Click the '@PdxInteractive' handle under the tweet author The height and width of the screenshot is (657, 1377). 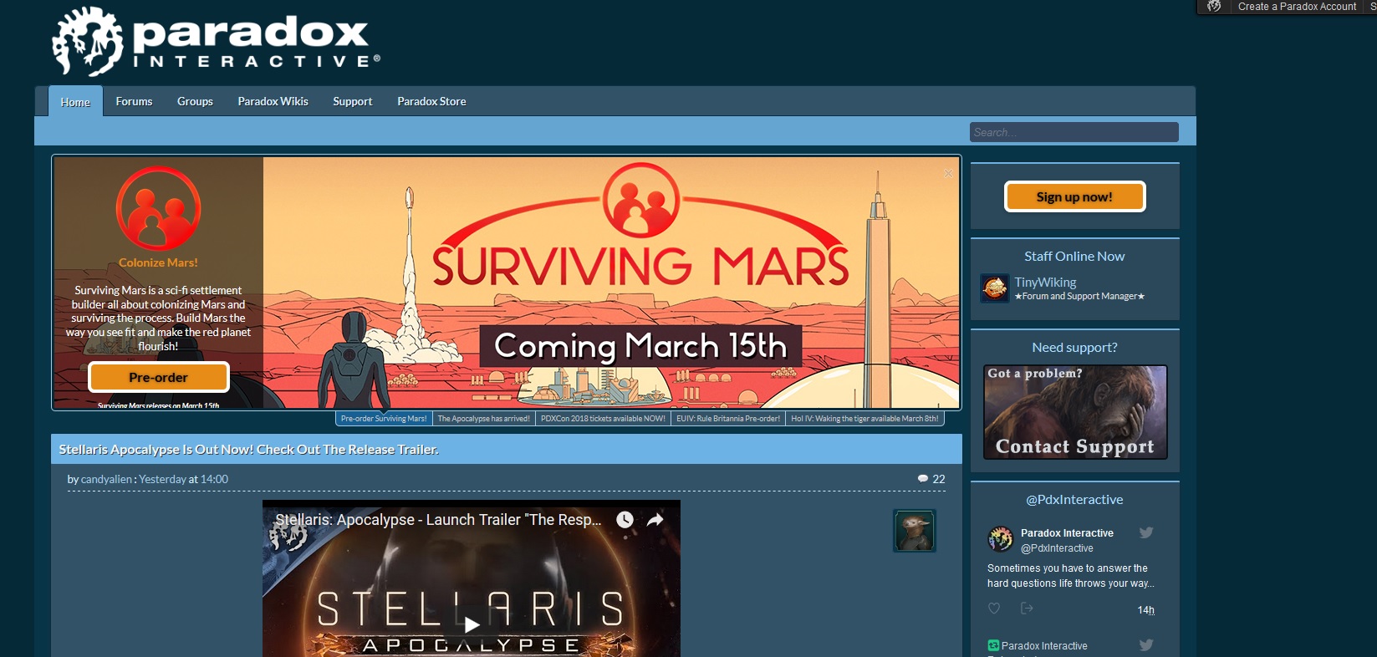coord(1057,548)
